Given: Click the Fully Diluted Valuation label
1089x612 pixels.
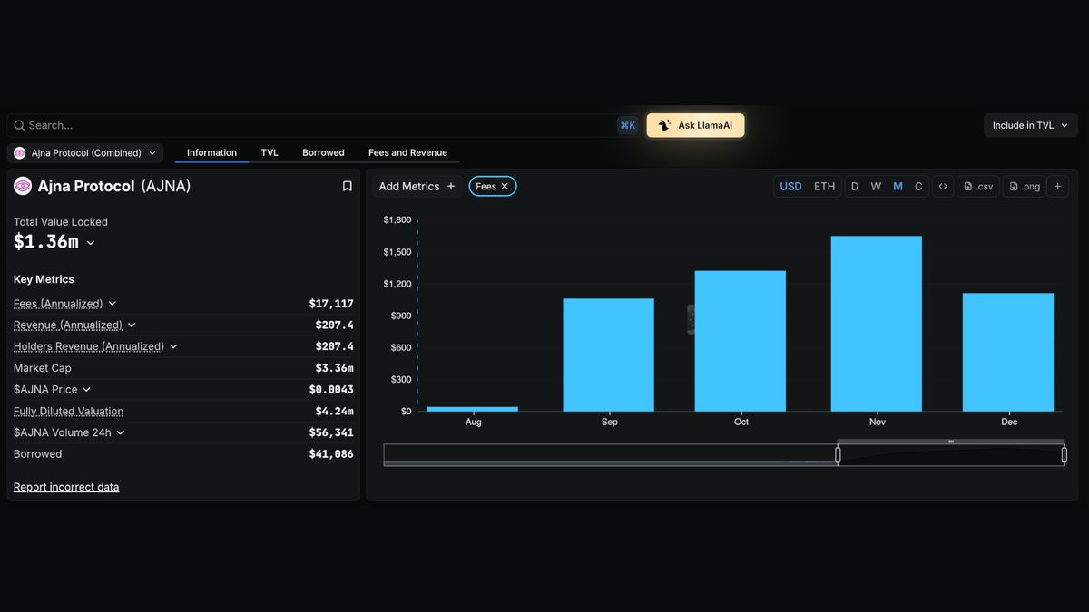Looking at the screenshot, I should [68, 411].
